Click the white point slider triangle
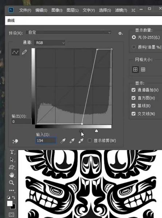 (96, 131)
